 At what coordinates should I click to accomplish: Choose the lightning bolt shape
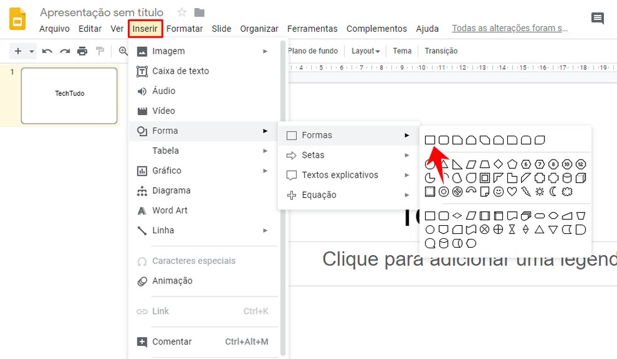click(x=525, y=191)
